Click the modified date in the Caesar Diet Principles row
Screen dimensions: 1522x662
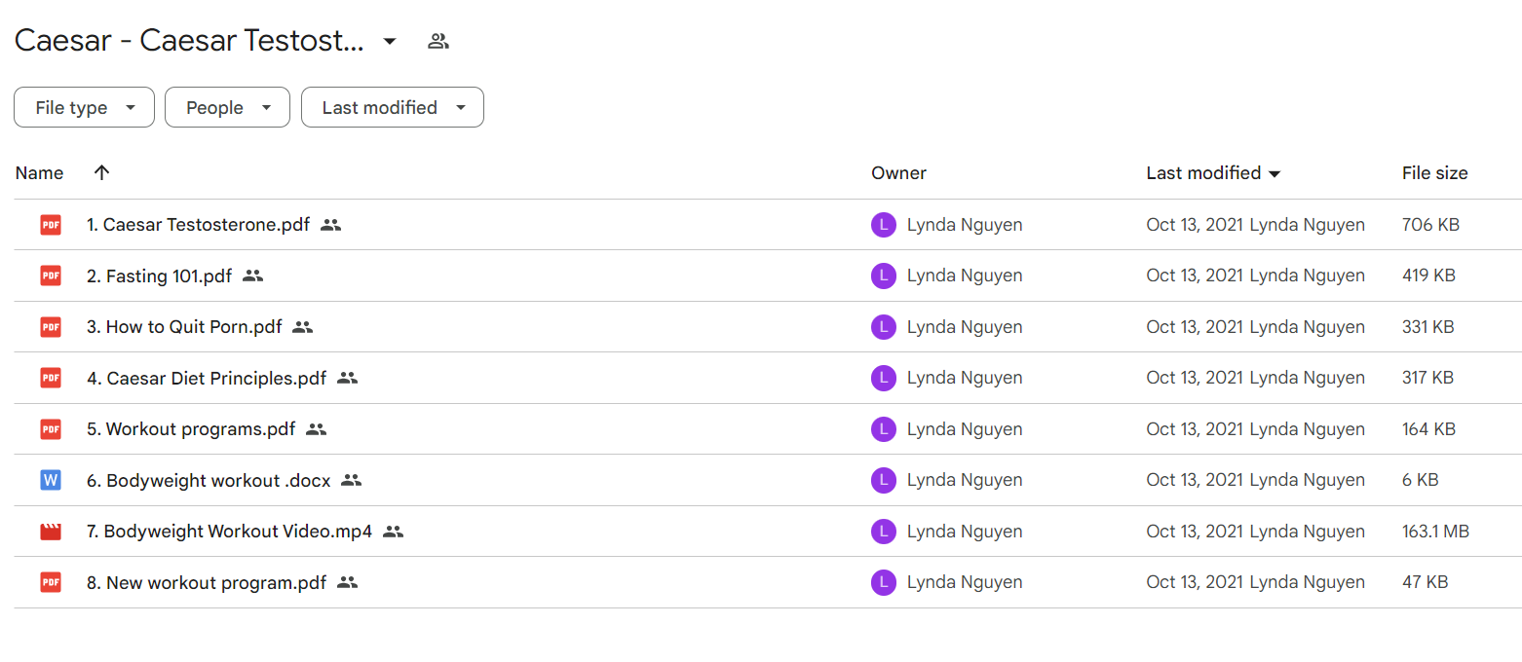coord(1196,378)
